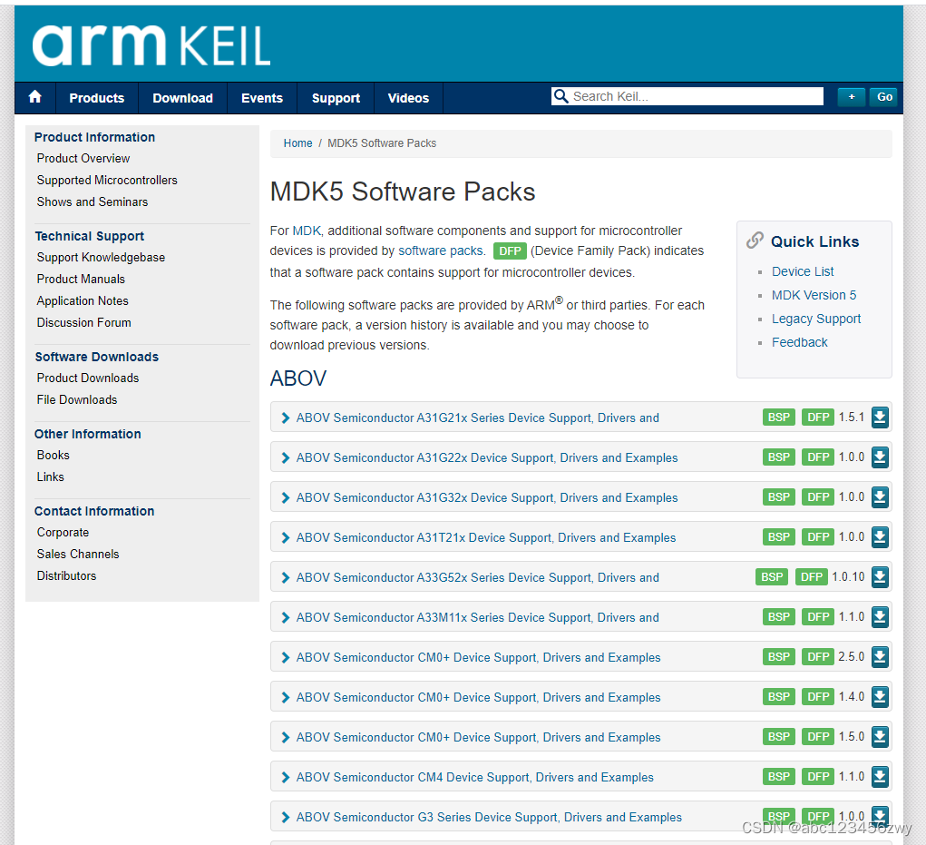Image resolution: width=926 pixels, height=845 pixels.
Task: Click the search magnifier icon
Action: [560, 96]
